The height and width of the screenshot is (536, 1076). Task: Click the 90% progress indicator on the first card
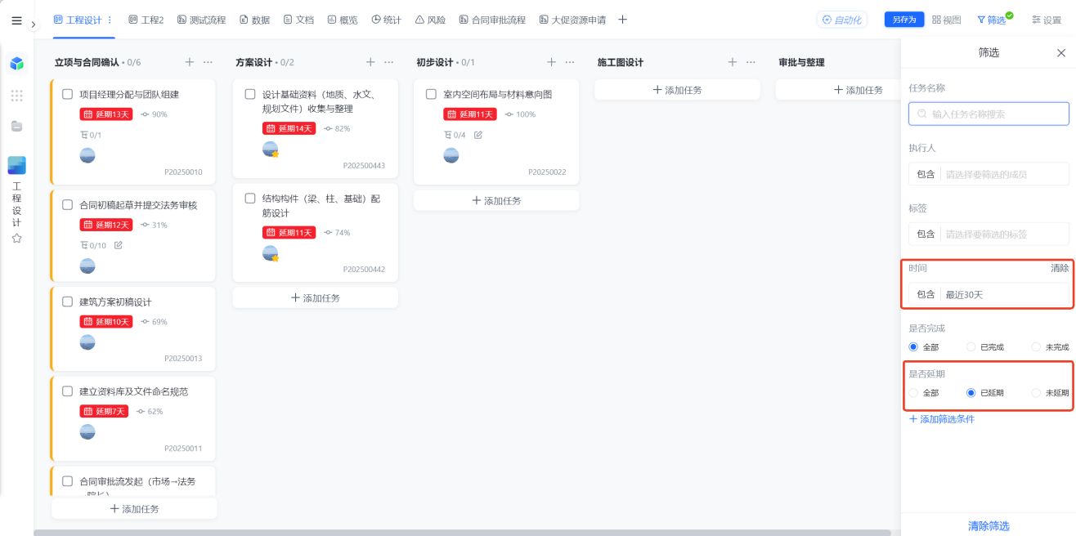pos(154,114)
